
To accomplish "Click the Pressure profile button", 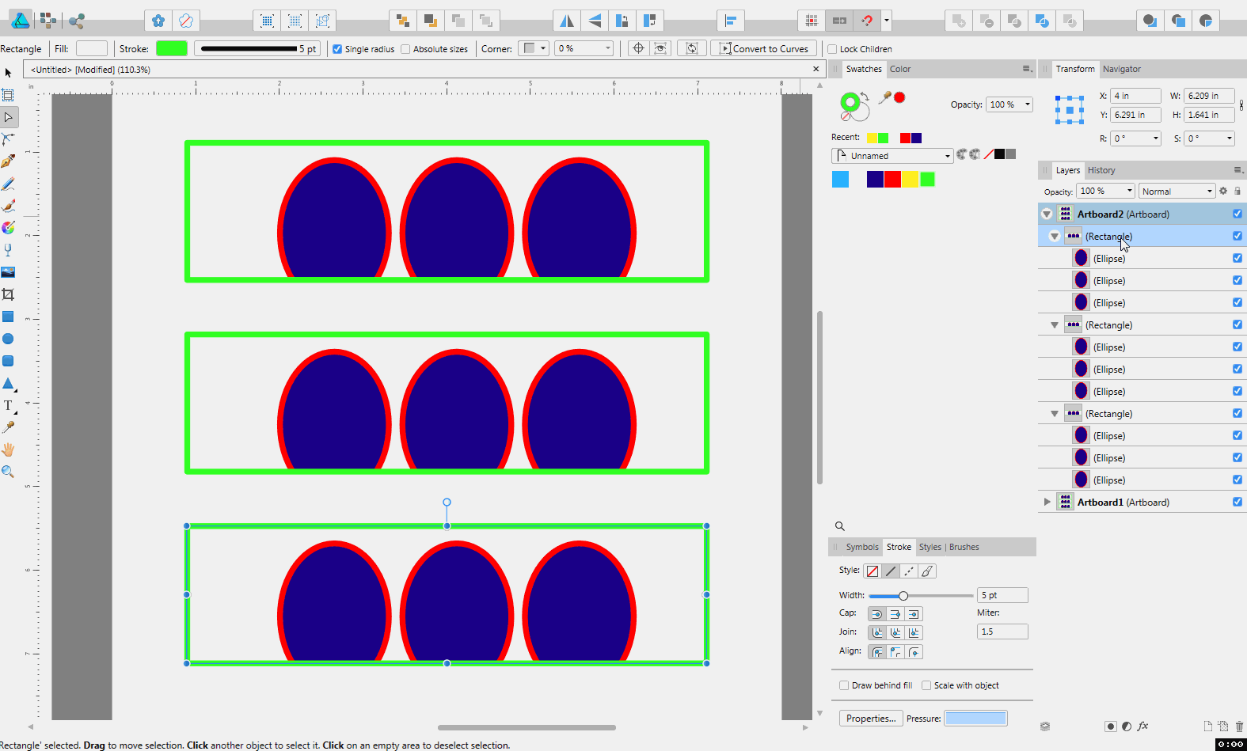I will (975, 719).
